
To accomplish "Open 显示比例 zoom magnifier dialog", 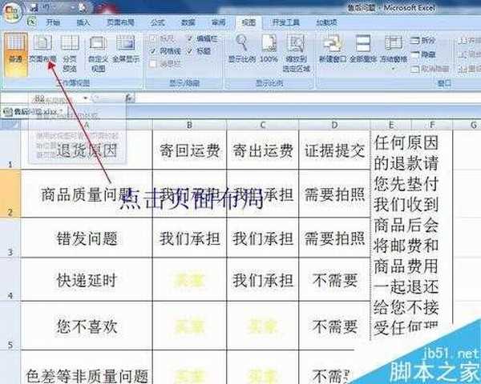I will [x=242, y=49].
